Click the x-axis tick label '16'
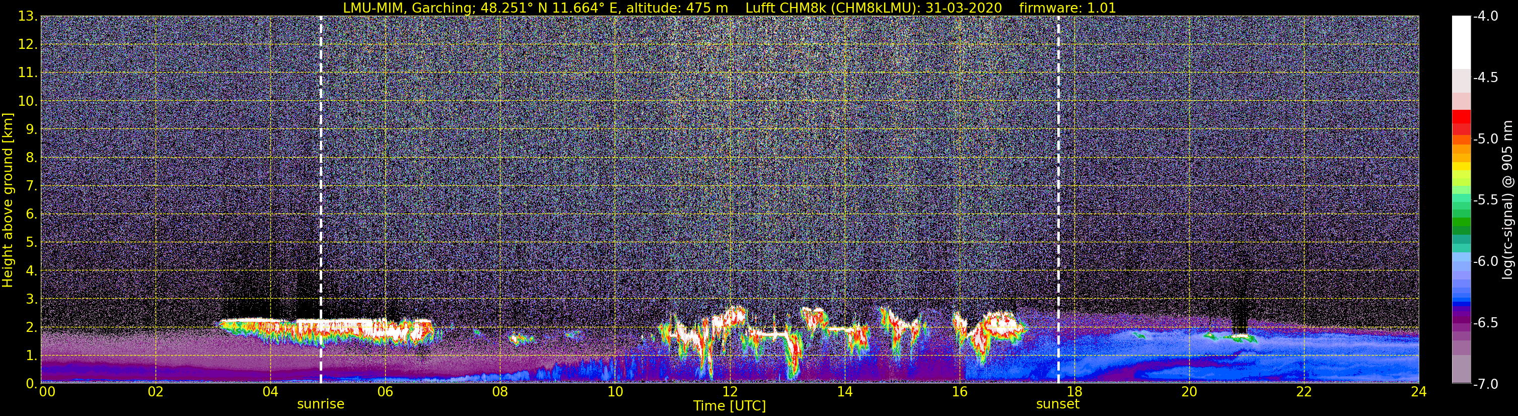 coord(959,392)
